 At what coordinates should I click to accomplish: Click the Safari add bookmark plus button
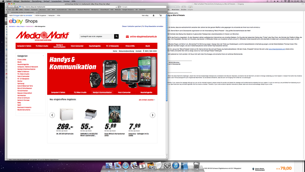point(17,7)
